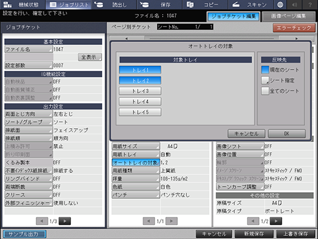
Task: Go to previous page of 1/2 pager
Action: click(x=253, y=221)
